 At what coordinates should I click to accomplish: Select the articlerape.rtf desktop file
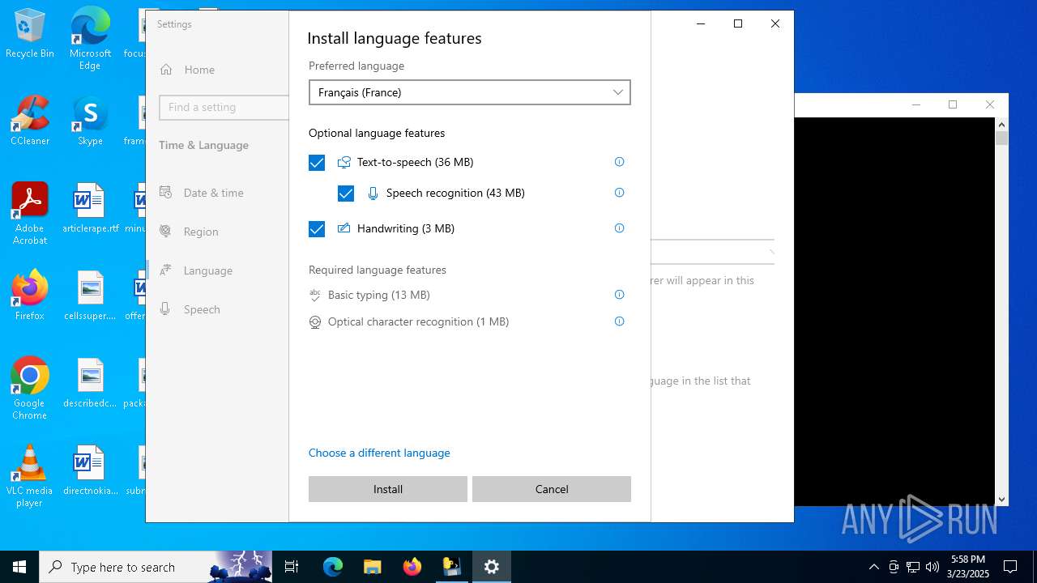90,209
